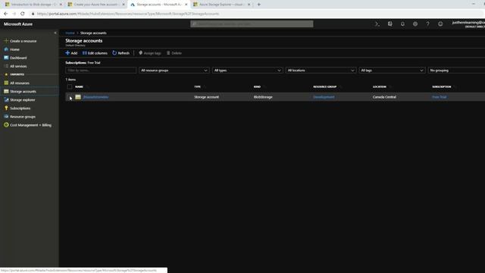The image size is (485, 273).
Task: Open the storage account name link
Action: tap(96, 97)
